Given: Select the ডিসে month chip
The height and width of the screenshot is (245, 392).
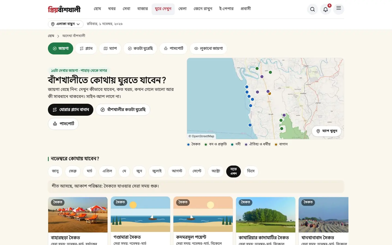Looking at the screenshot, I should click(251, 171).
